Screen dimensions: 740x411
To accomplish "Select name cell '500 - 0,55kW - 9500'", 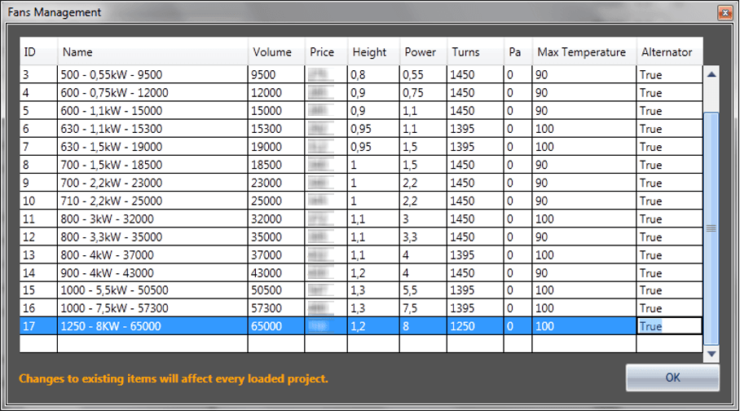I will click(x=152, y=75).
